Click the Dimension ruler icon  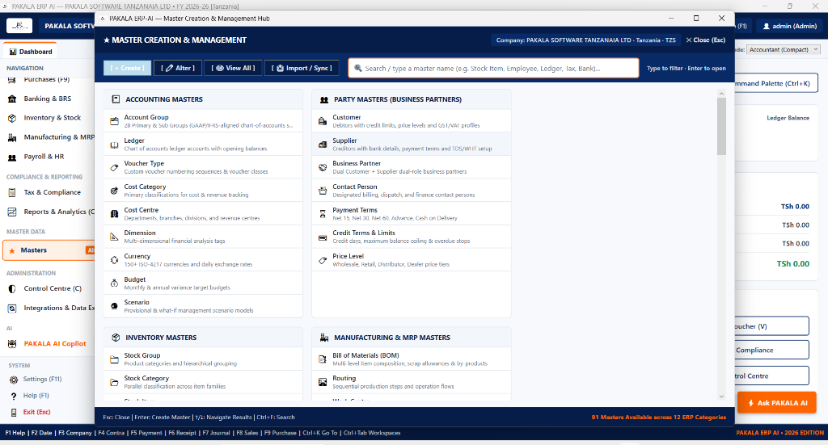coord(114,237)
